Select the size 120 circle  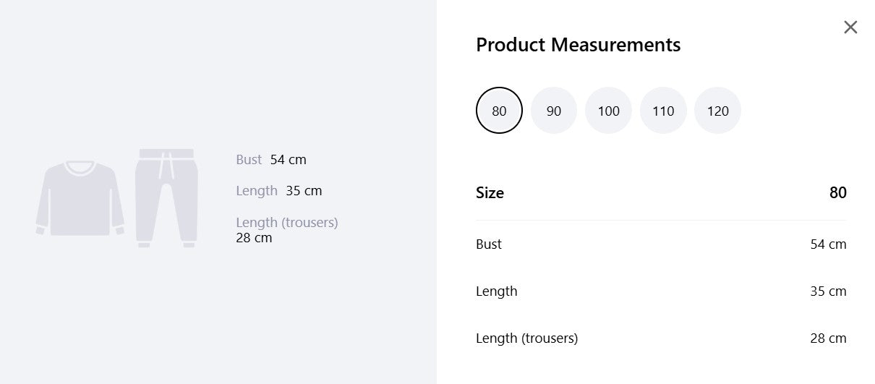click(x=717, y=111)
